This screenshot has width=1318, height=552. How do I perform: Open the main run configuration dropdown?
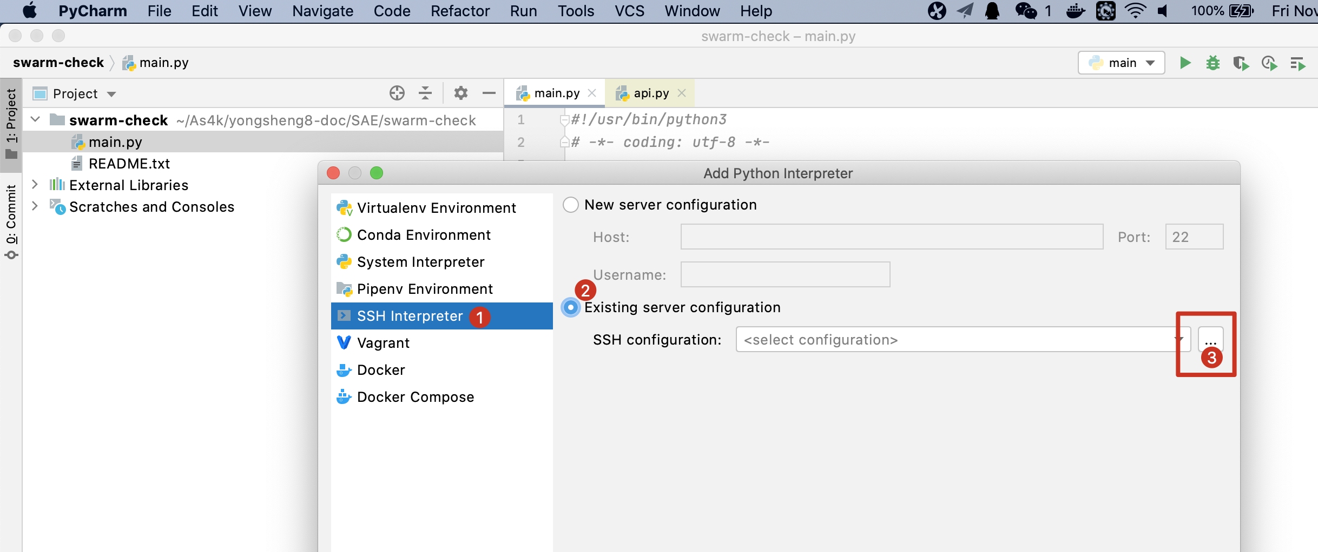[1121, 63]
